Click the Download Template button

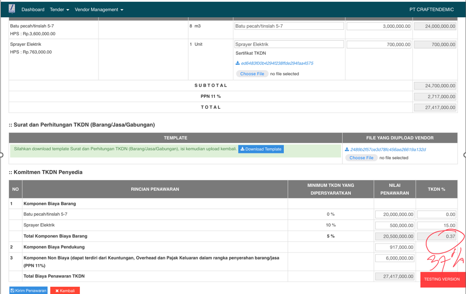261,149
